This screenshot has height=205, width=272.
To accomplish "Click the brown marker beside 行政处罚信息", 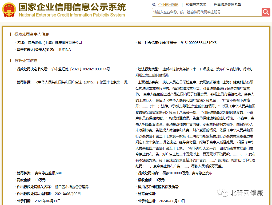I will click(10, 61).
